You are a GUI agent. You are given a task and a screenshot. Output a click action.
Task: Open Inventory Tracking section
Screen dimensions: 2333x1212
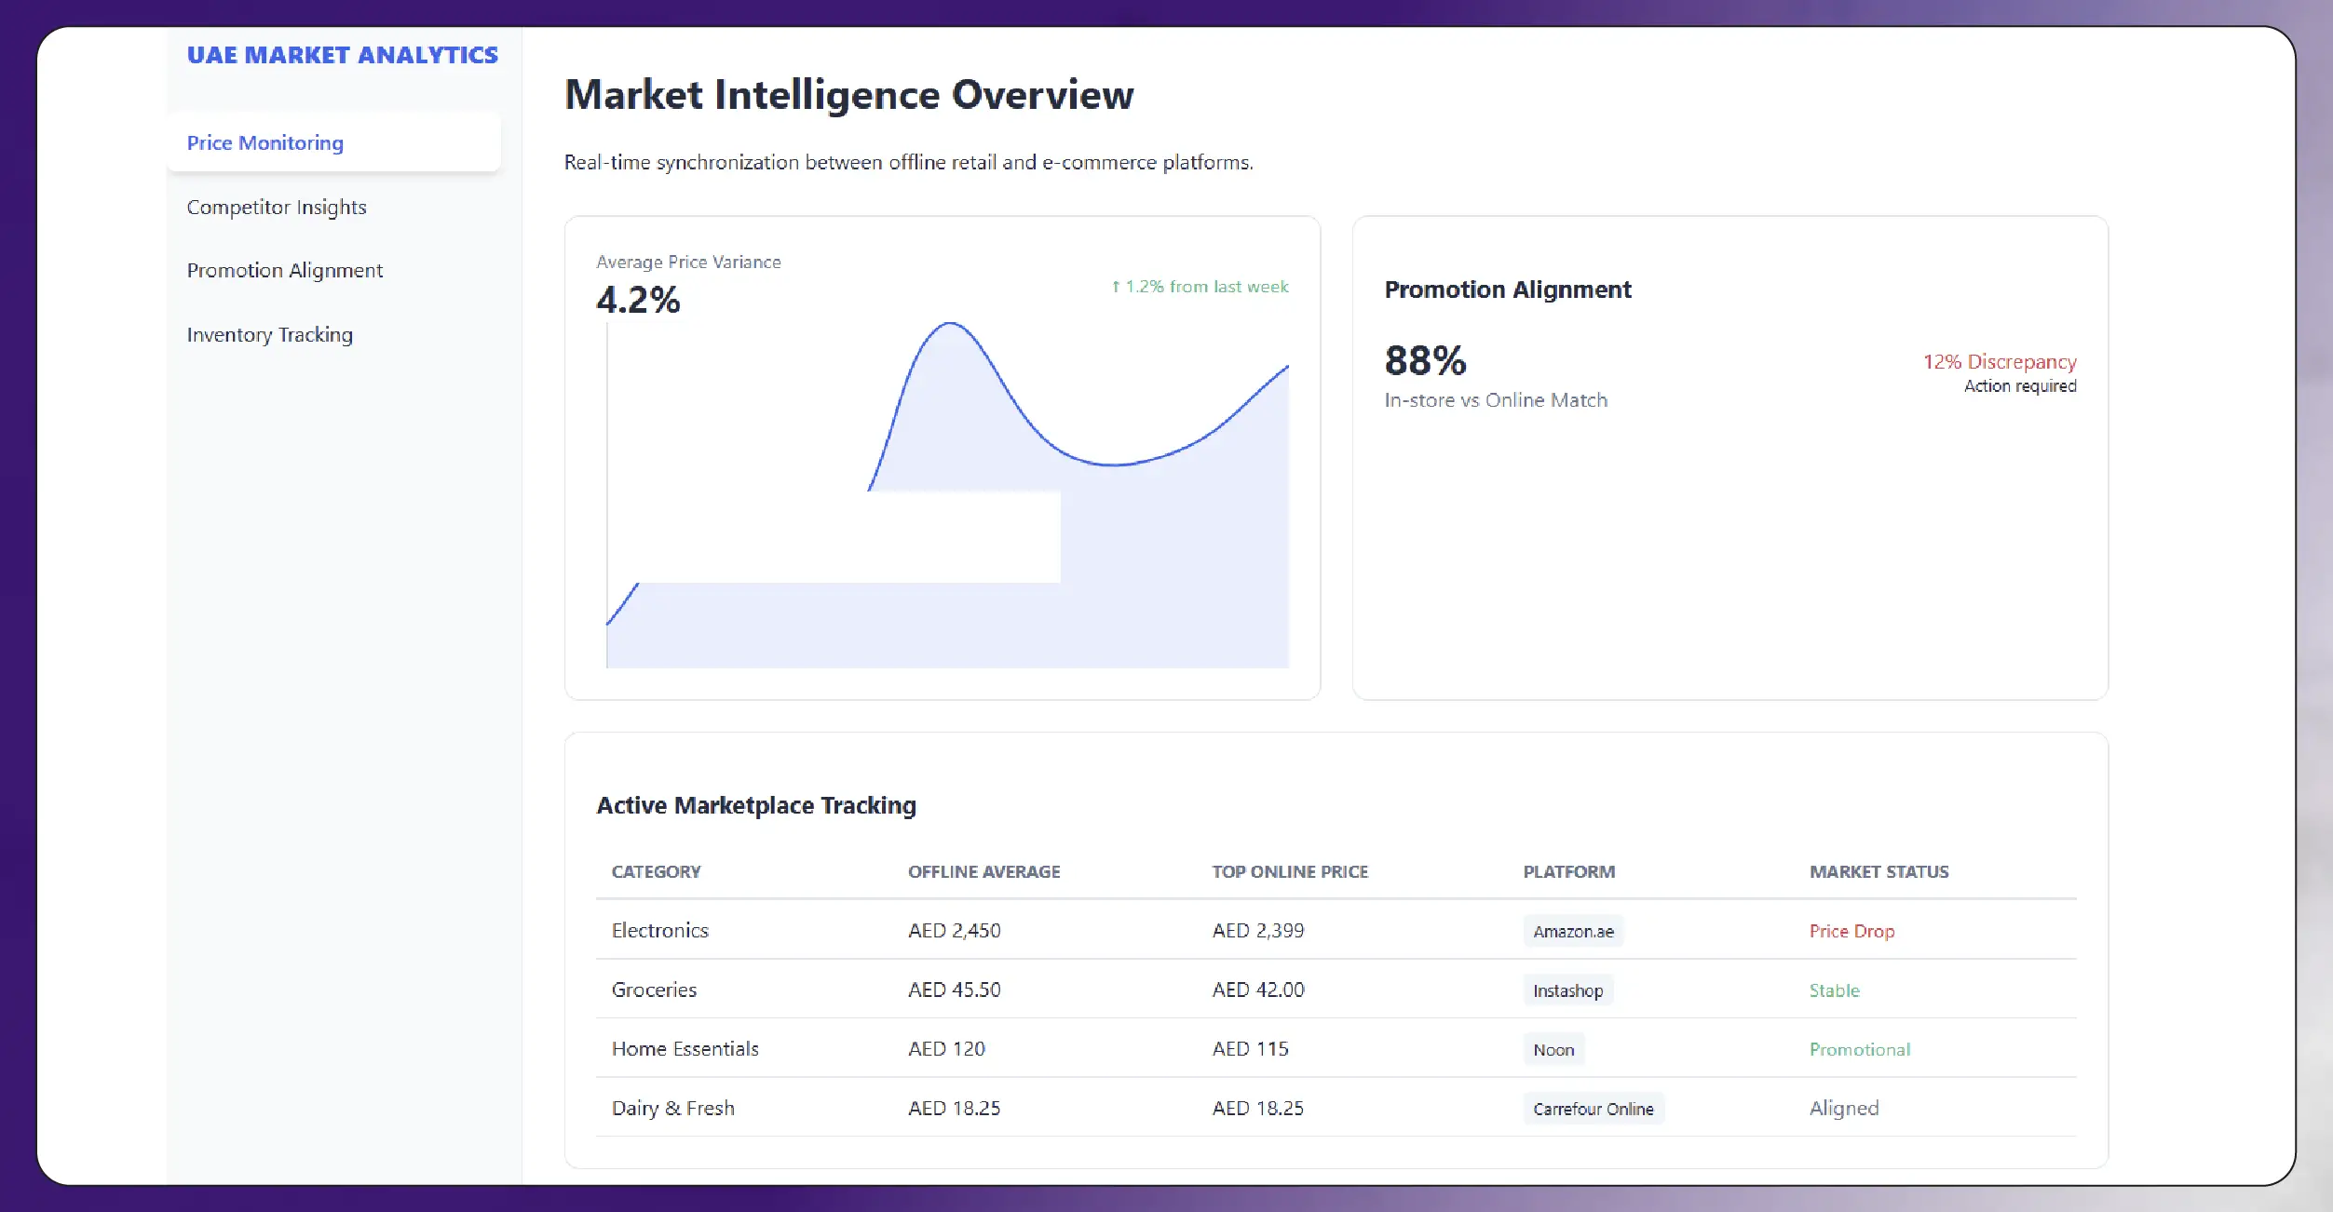tap(269, 335)
